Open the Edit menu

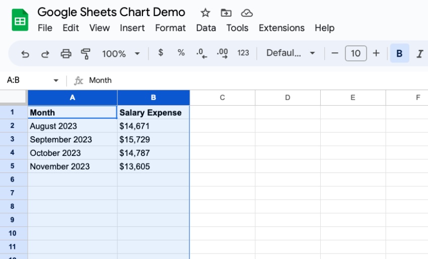(x=70, y=28)
